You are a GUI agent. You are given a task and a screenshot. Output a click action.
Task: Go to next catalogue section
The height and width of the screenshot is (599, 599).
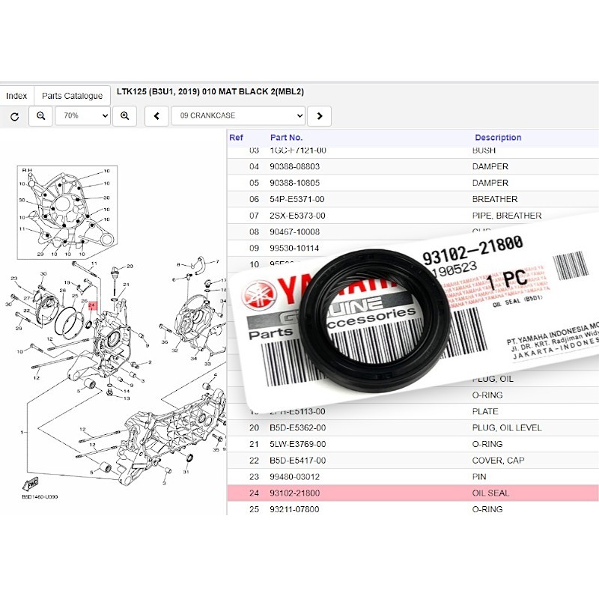pyautogui.click(x=320, y=116)
